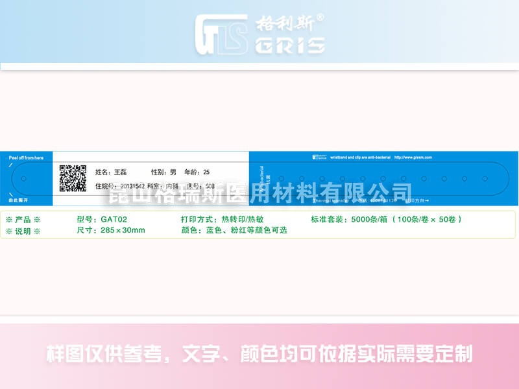Click the 住院号 20131542 text
The image size is (519, 389).
(x=120, y=186)
